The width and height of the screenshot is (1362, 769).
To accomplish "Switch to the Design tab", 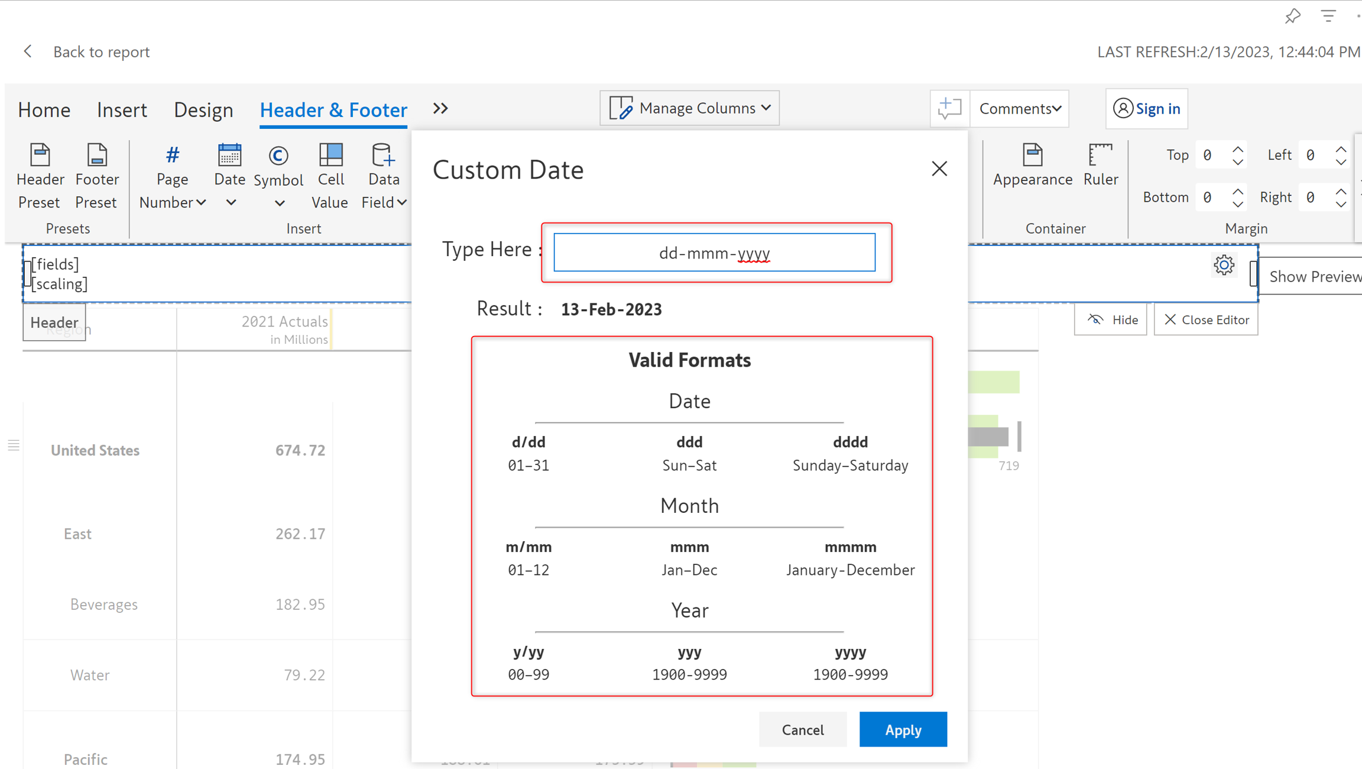I will point(203,109).
